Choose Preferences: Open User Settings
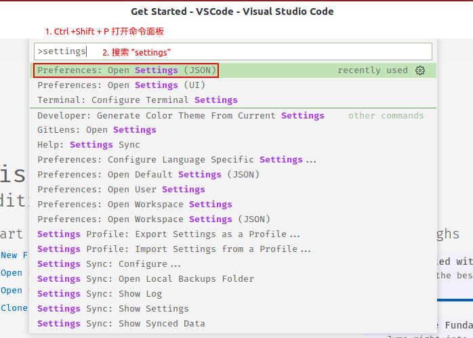Screen dimensions: 473x338 233,190
